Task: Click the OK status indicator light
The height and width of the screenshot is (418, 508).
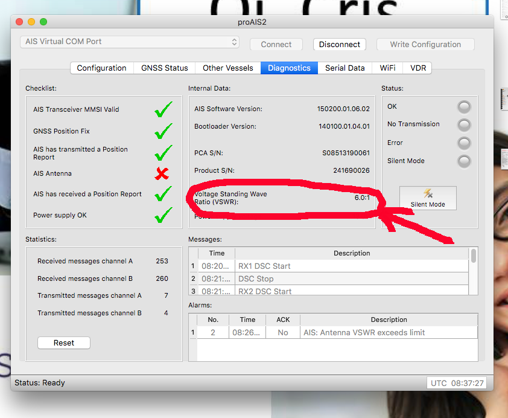Action: (464, 107)
